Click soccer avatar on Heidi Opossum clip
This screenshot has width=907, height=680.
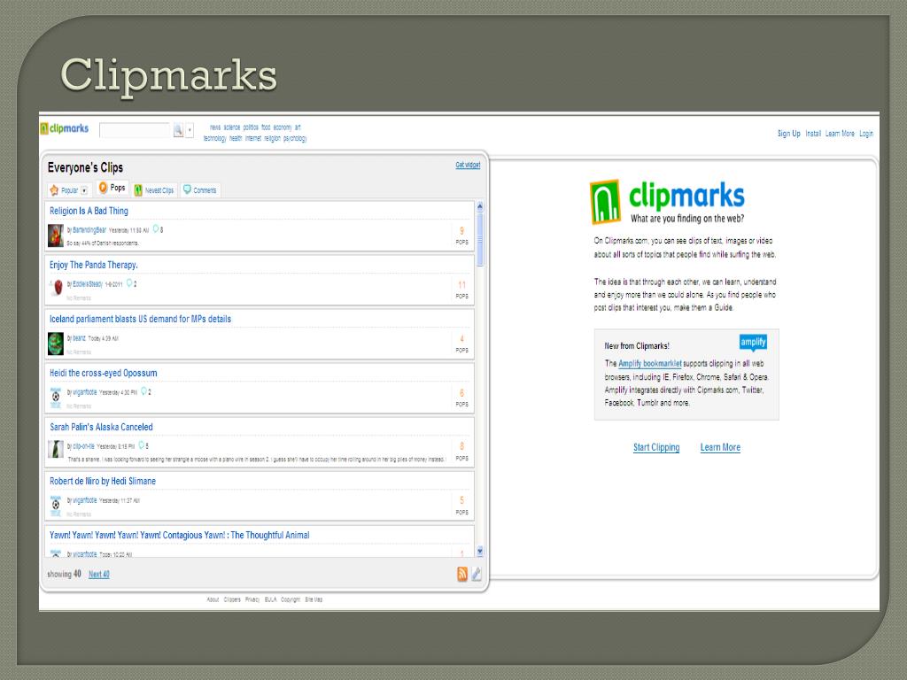tap(56, 398)
